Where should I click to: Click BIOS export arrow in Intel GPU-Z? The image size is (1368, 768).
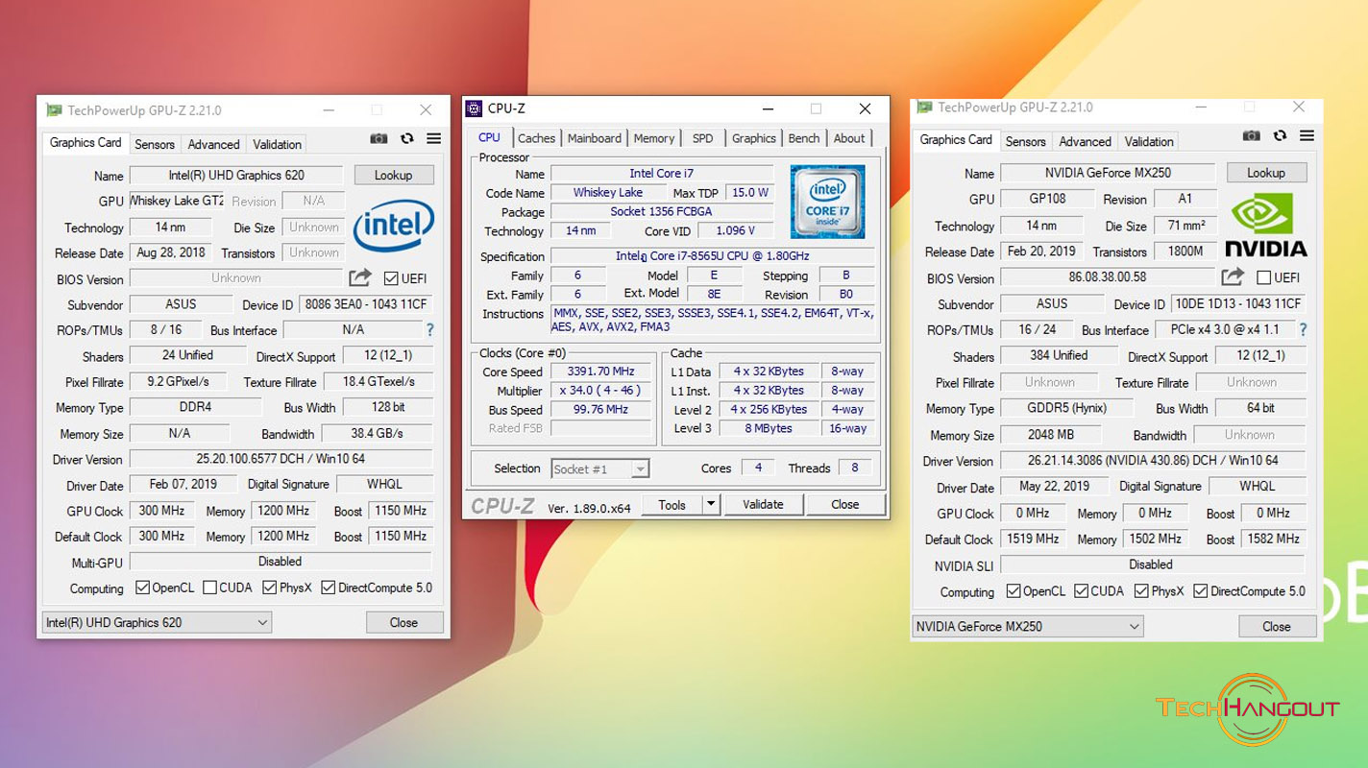pos(360,277)
